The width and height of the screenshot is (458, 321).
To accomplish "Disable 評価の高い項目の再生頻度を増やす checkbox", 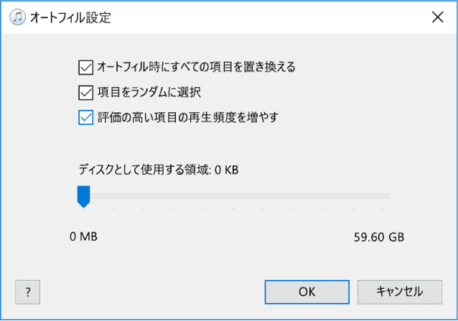I will tap(85, 116).
